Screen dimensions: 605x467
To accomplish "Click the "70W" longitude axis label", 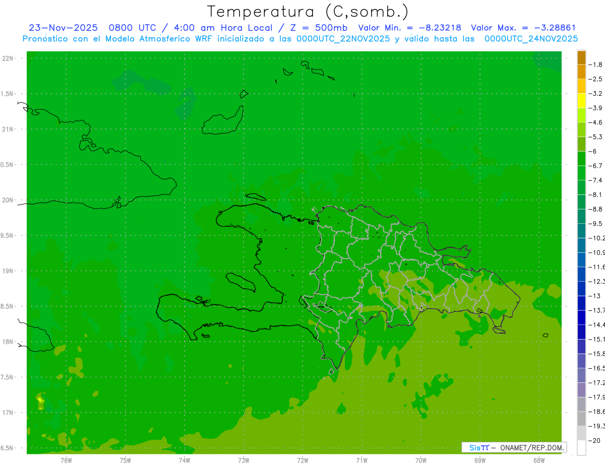I will (421, 460).
